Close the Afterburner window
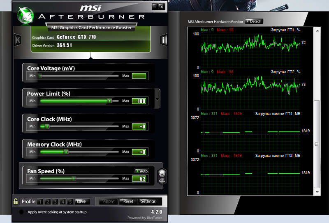Screen dimensions: 329x223 [162, 7]
